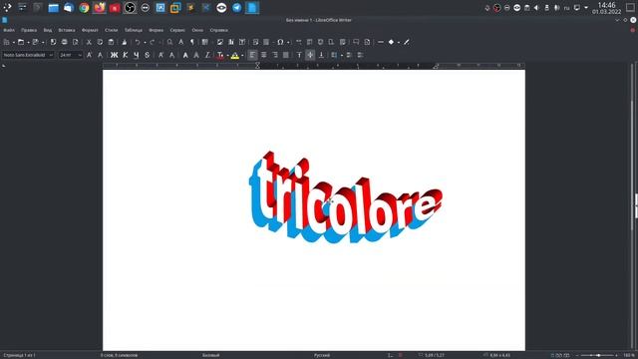Screen dimensions: 638x359
Task: Click the Save document icon
Action: point(36,42)
